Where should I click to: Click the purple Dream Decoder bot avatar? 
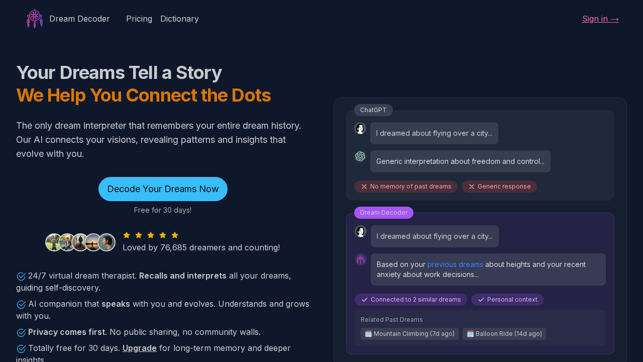pyautogui.click(x=360, y=259)
